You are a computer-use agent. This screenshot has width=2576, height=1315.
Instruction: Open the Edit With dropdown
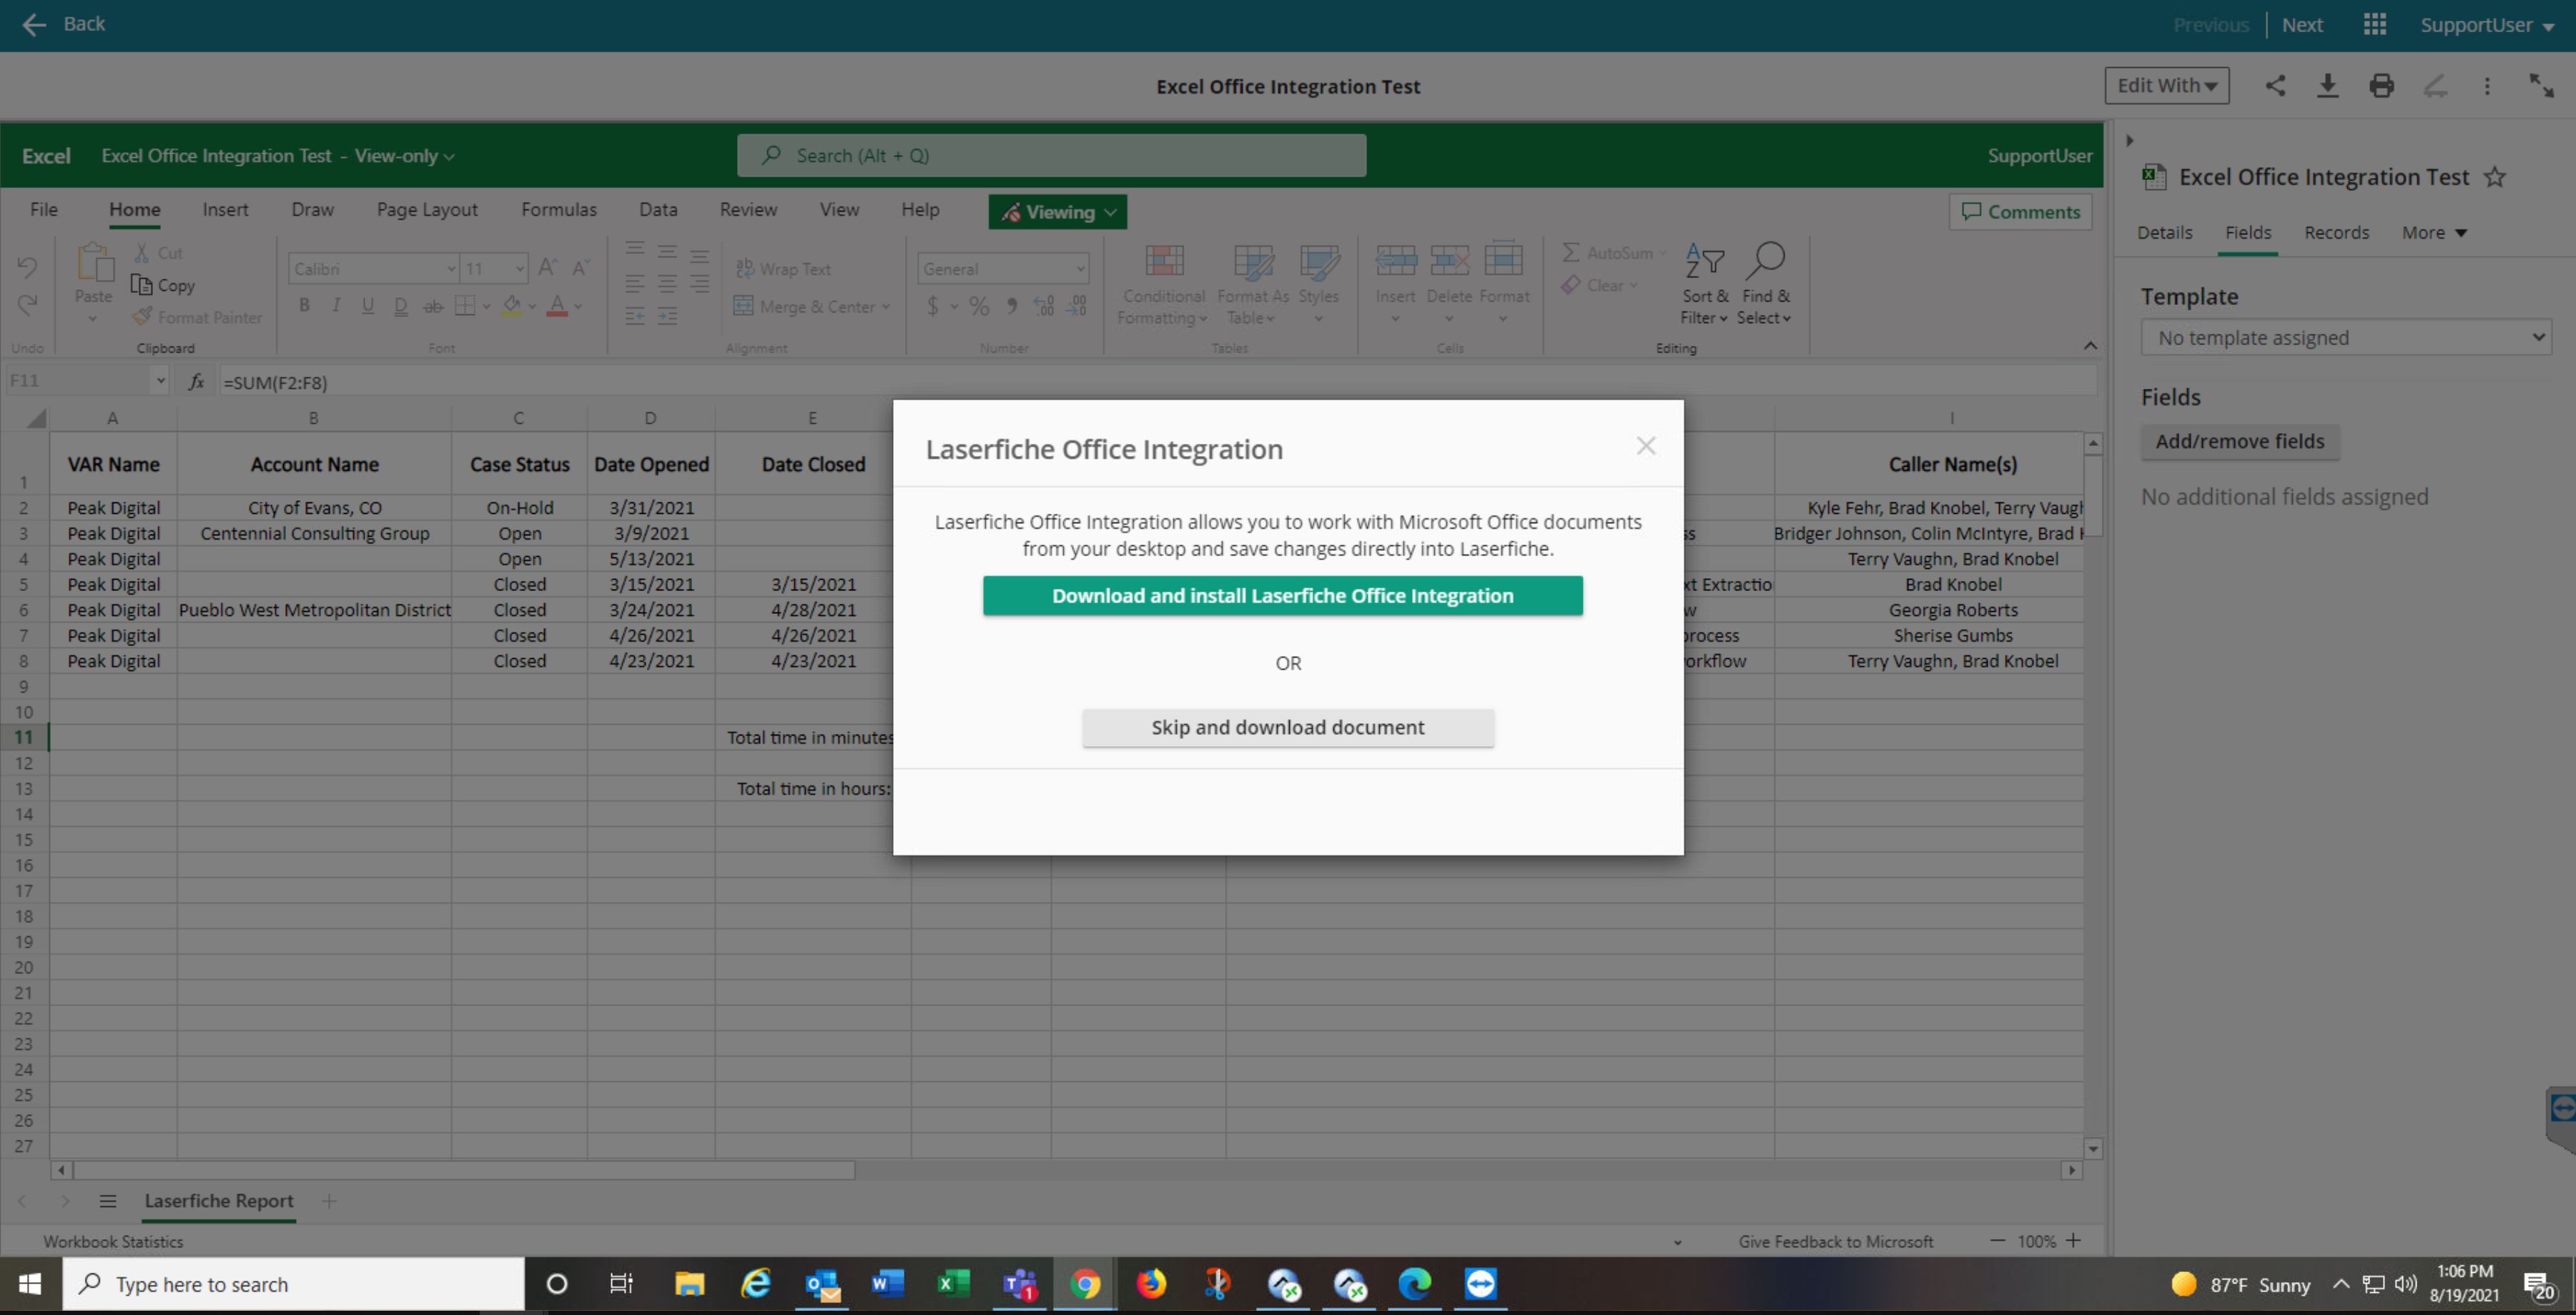(2167, 86)
